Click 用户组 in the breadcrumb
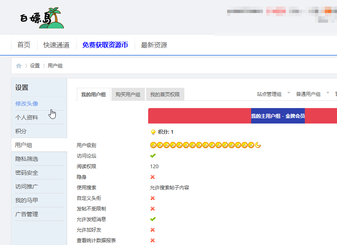337x245 pixels. click(55, 66)
